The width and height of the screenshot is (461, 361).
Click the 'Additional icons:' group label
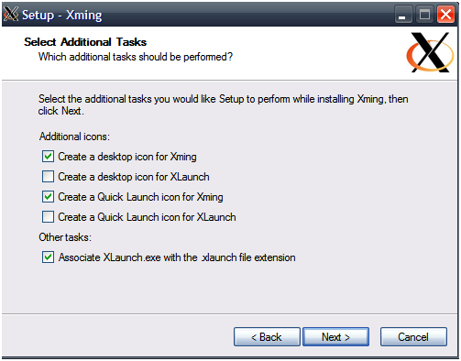(x=74, y=137)
